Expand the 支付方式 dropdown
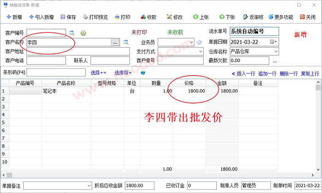322x193 pixels. (x=201, y=52)
